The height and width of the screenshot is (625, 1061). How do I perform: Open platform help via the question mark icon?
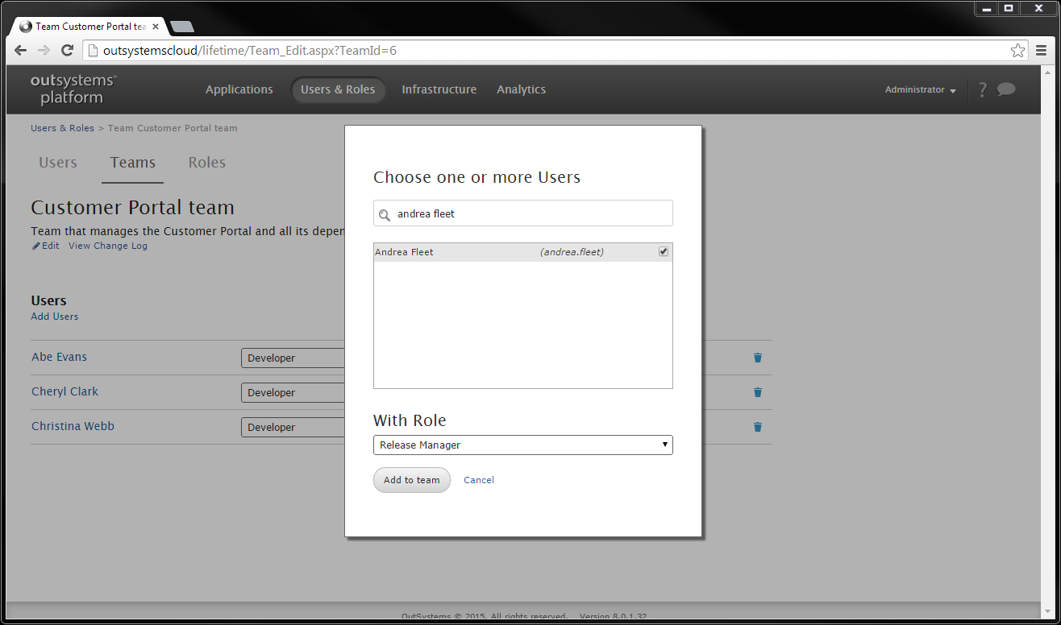point(982,89)
